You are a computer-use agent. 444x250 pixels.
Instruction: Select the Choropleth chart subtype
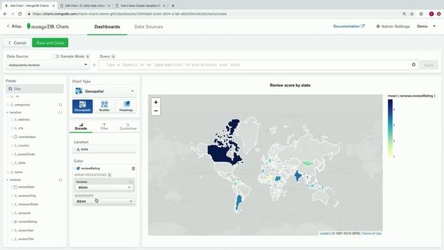pyautogui.click(x=83, y=106)
